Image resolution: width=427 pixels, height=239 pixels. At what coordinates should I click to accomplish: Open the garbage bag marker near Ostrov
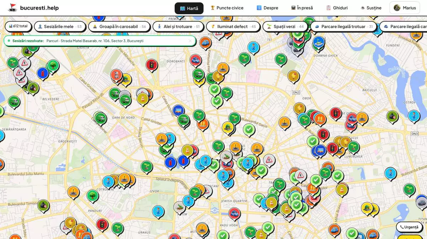pos(392,116)
